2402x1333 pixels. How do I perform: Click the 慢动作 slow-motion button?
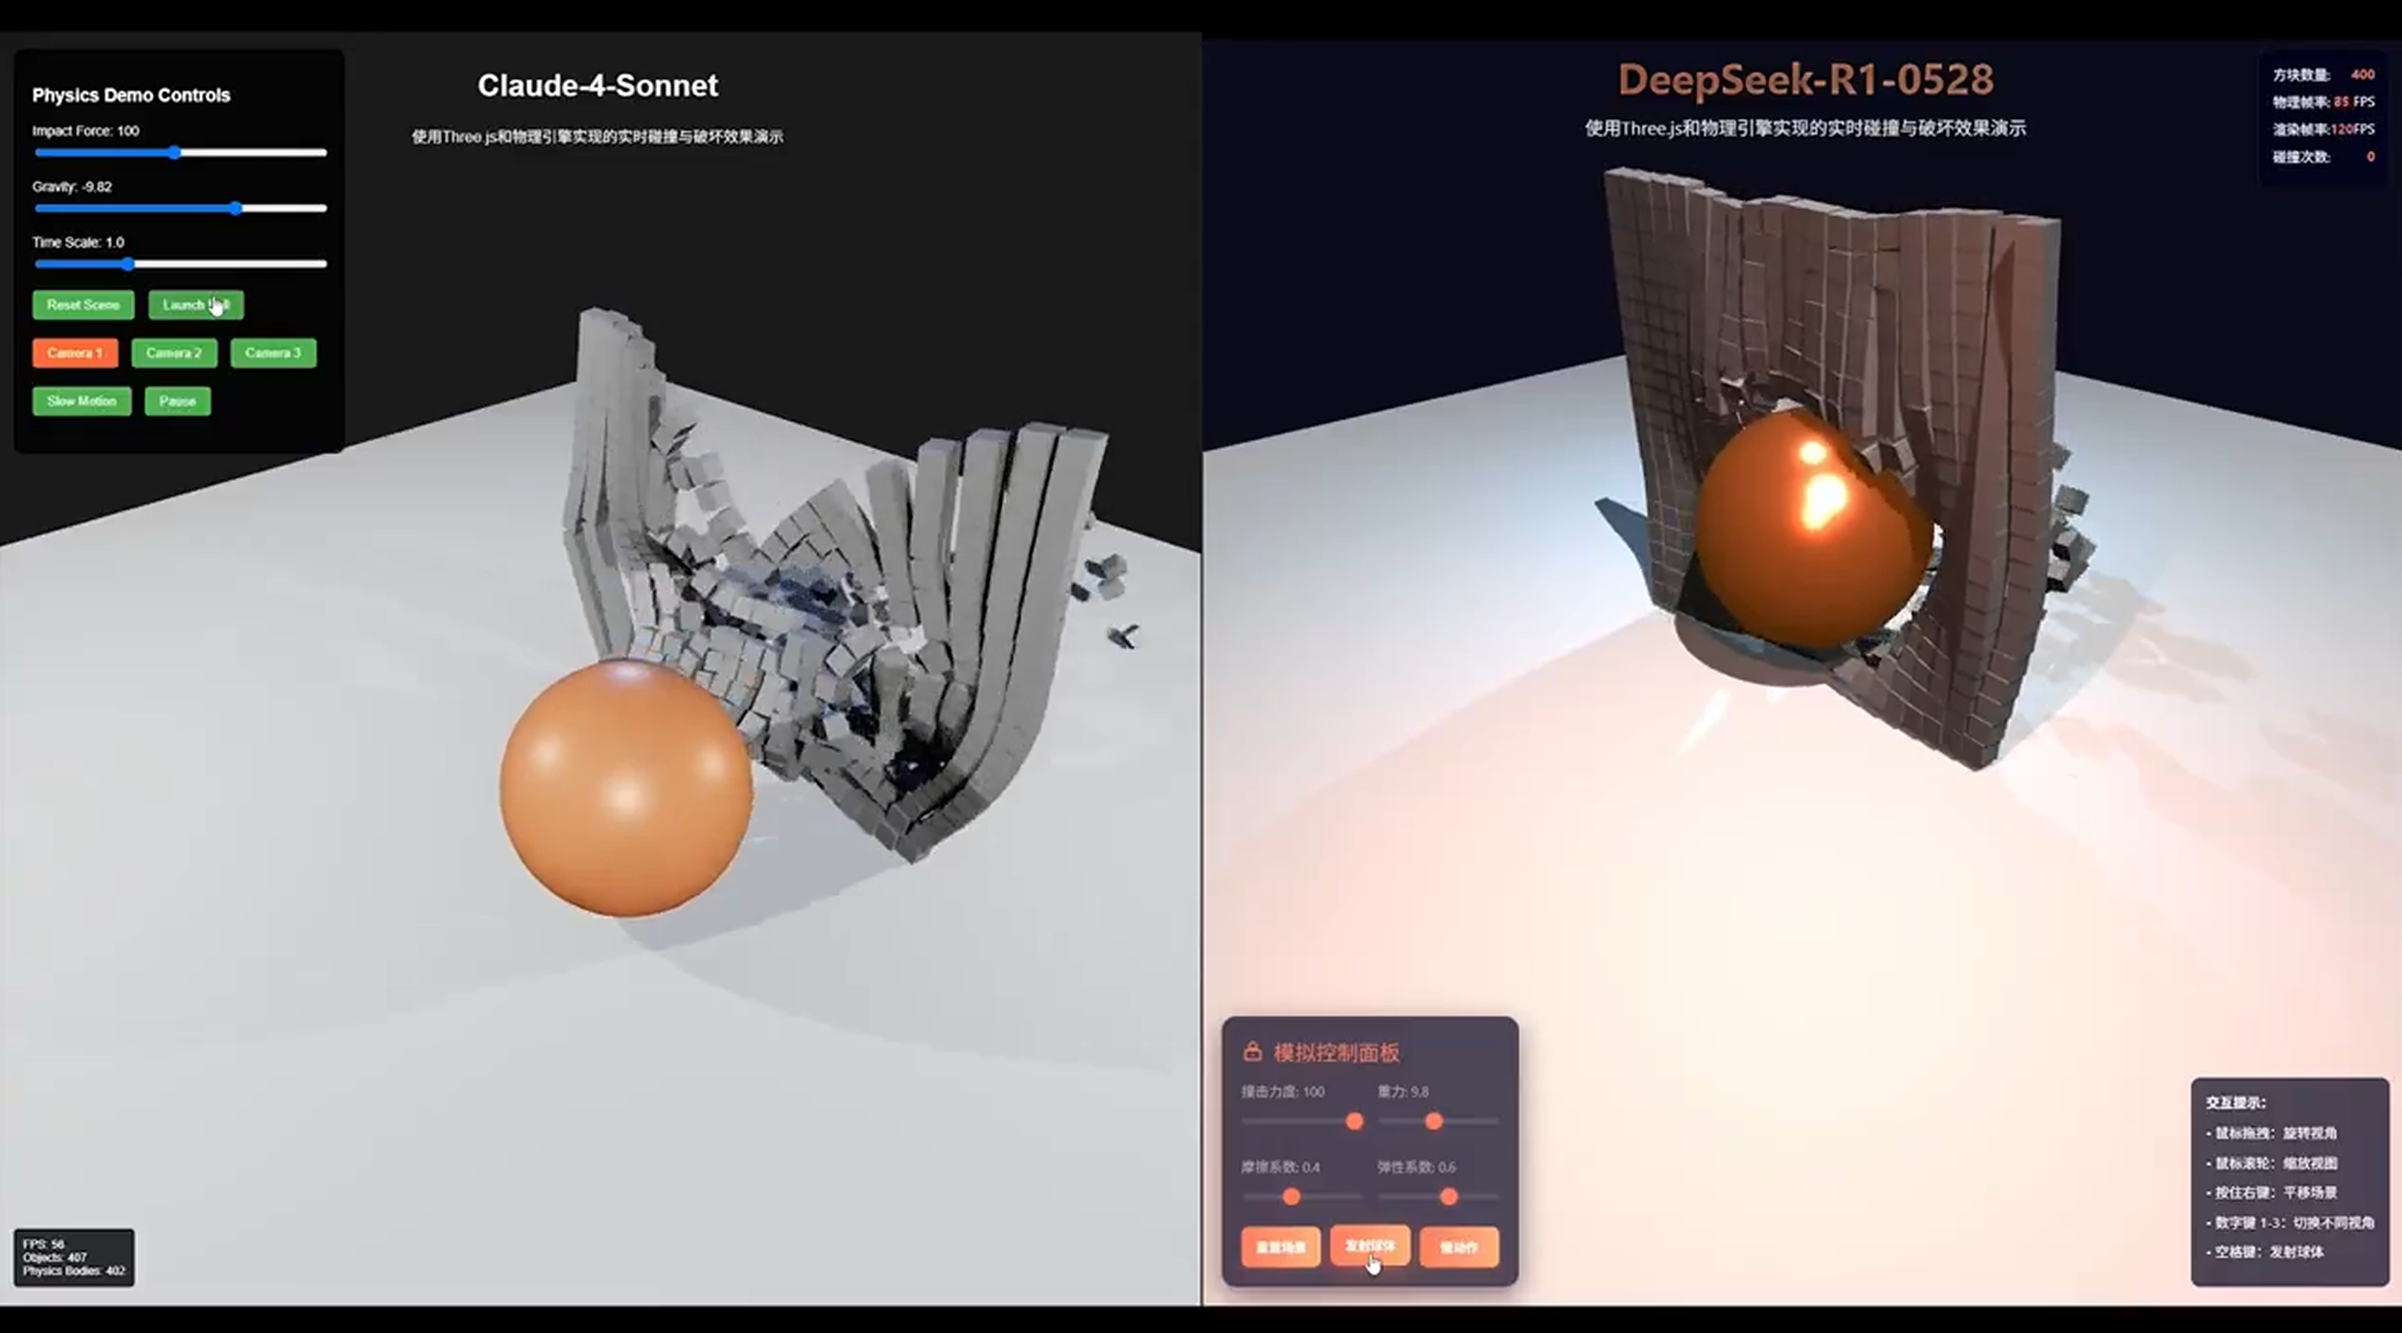pyautogui.click(x=1458, y=1247)
